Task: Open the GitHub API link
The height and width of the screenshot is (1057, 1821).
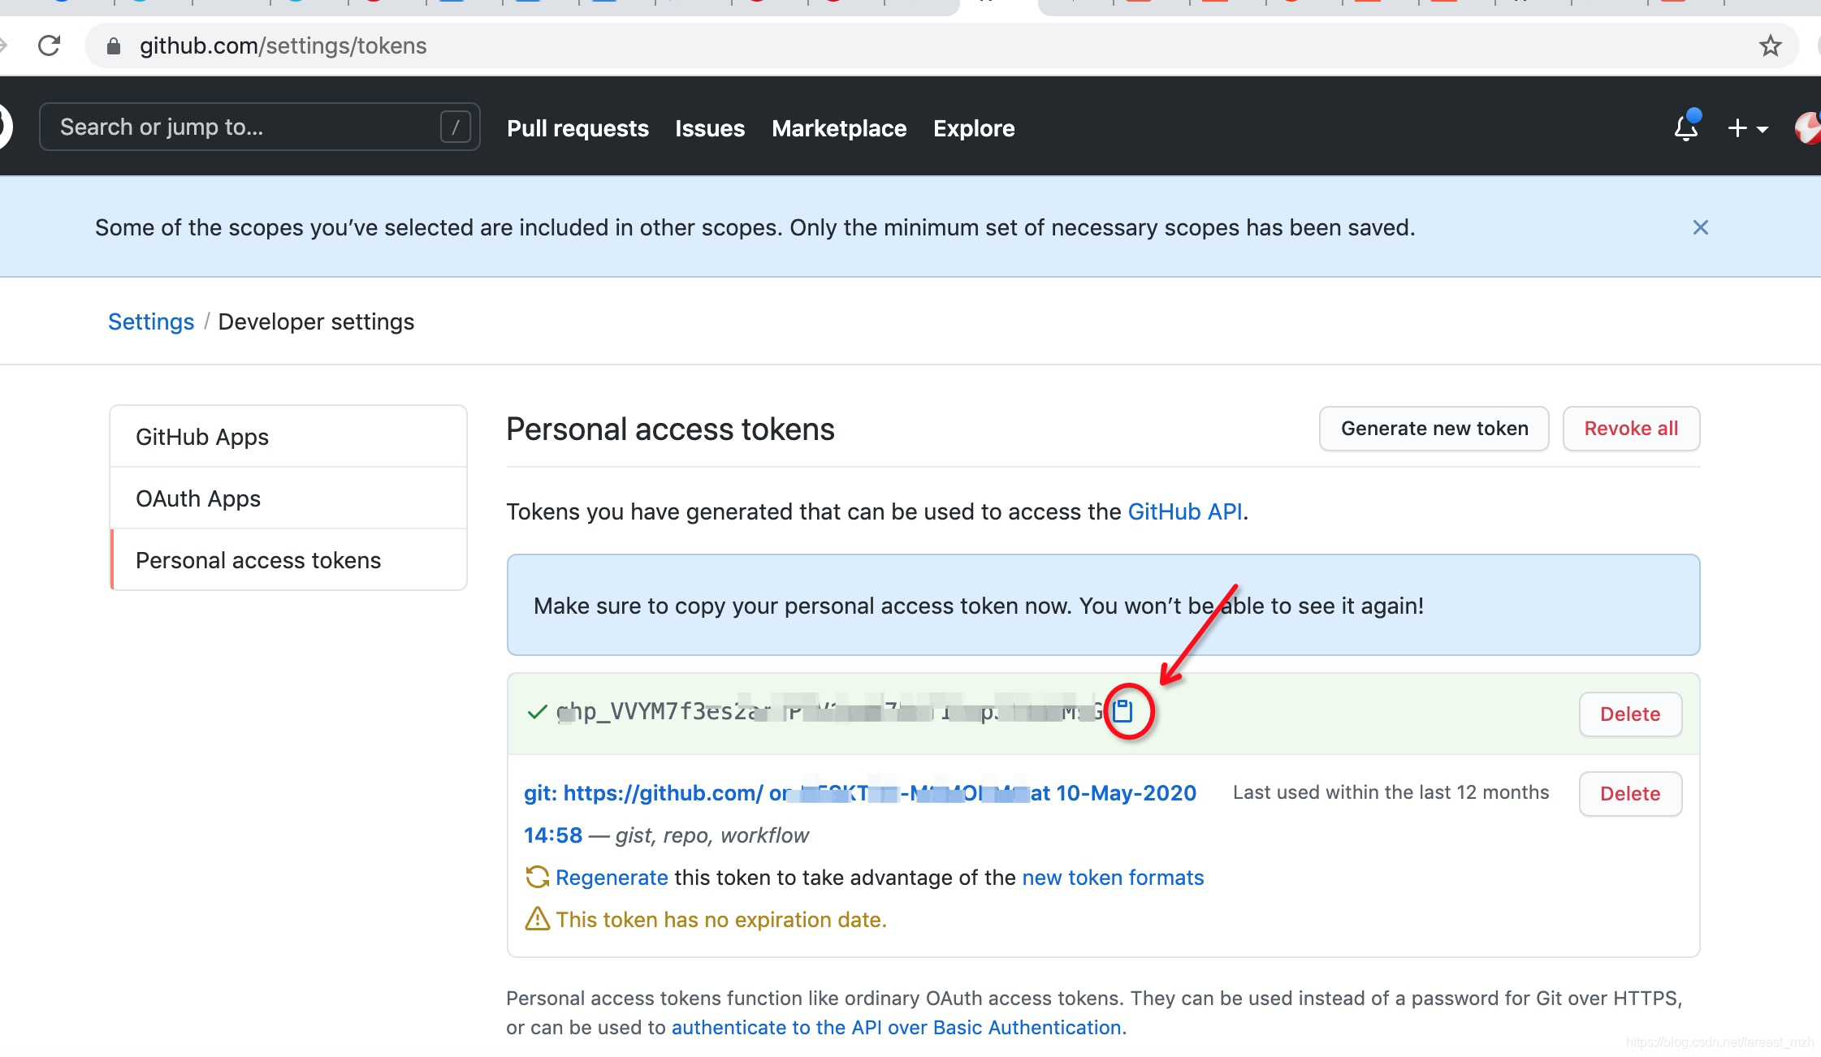Action: click(1185, 511)
